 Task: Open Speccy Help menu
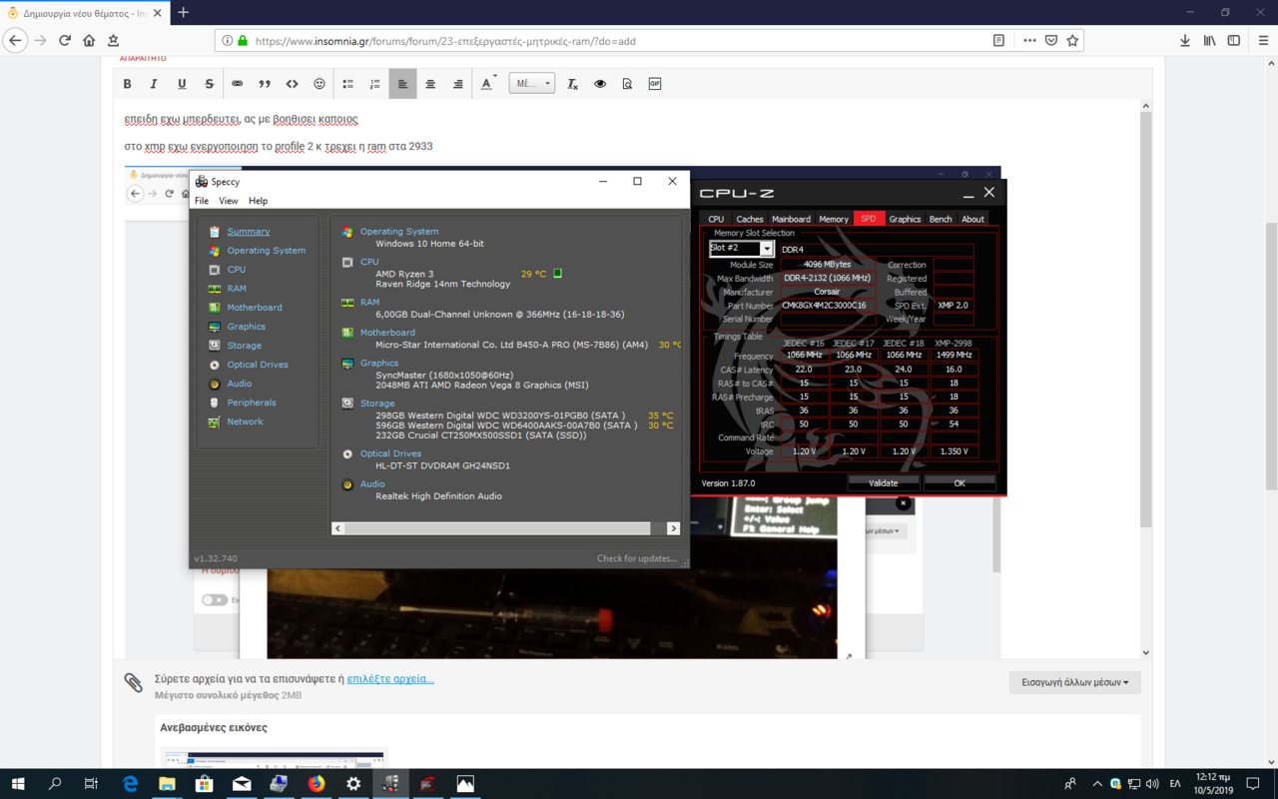tap(258, 201)
